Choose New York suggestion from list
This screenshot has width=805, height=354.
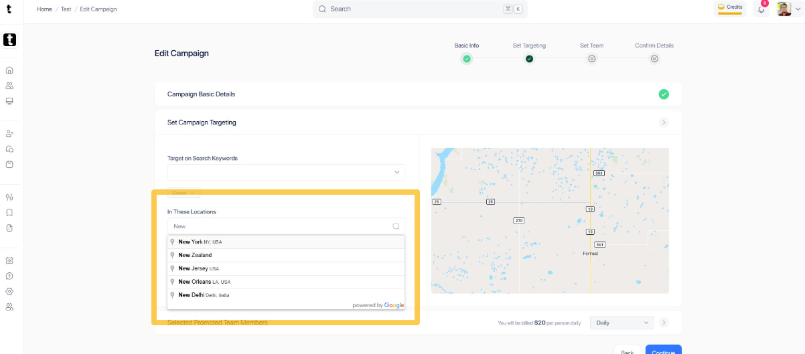tap(286, 242)
